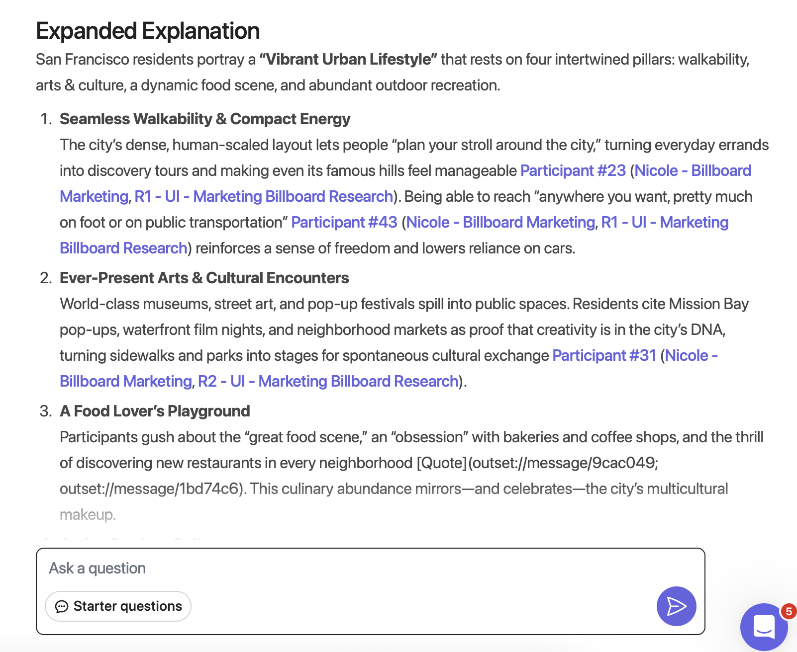Open the Participant #43 link
This screenshot has height=652, width=797.
344,222
